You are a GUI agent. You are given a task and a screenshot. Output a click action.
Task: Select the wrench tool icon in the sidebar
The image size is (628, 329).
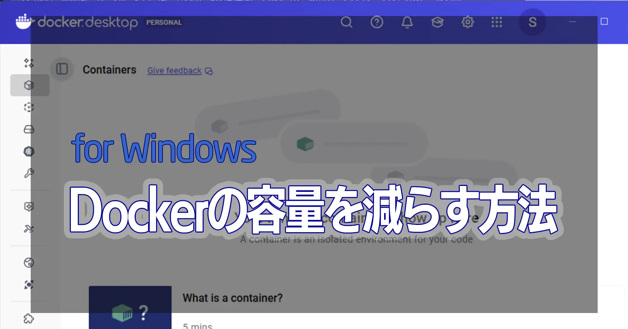(x=30, y=173)
